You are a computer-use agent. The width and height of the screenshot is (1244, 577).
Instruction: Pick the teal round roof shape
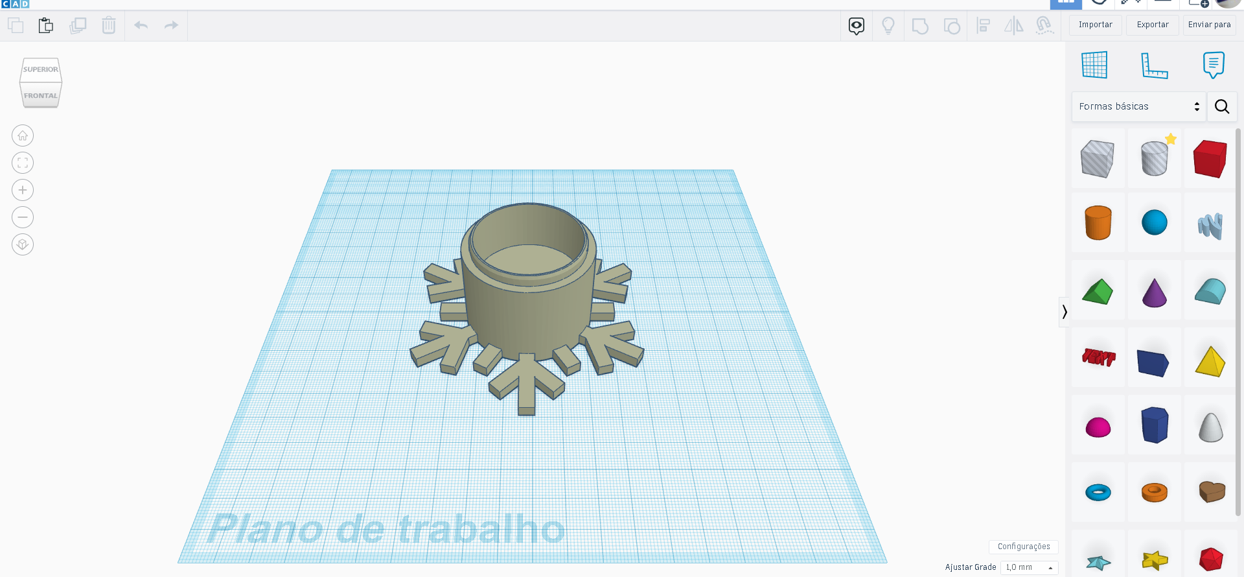pyautogui.click(x=1210, y=291)
